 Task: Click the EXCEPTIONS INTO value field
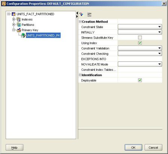(x=140, y=59)
